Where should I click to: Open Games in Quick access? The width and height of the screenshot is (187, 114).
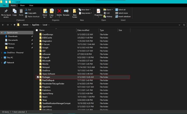pos(11,48)
